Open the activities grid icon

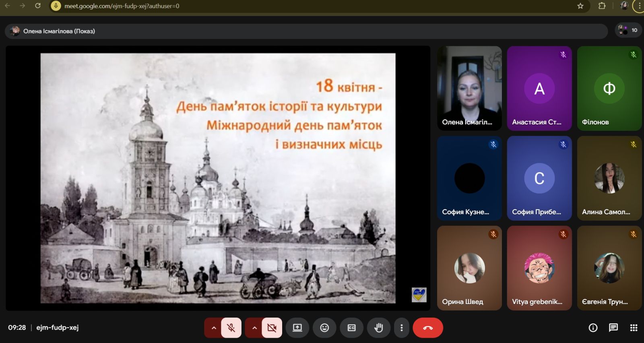click(x=634, y=328)
